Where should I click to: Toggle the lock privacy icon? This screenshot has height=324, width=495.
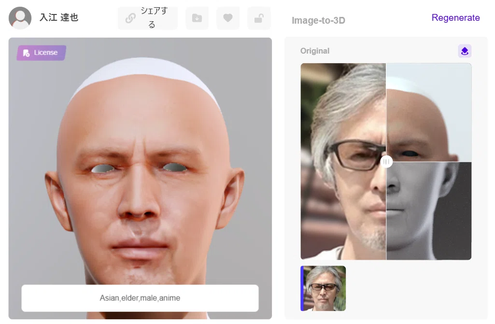pos(259,18)
